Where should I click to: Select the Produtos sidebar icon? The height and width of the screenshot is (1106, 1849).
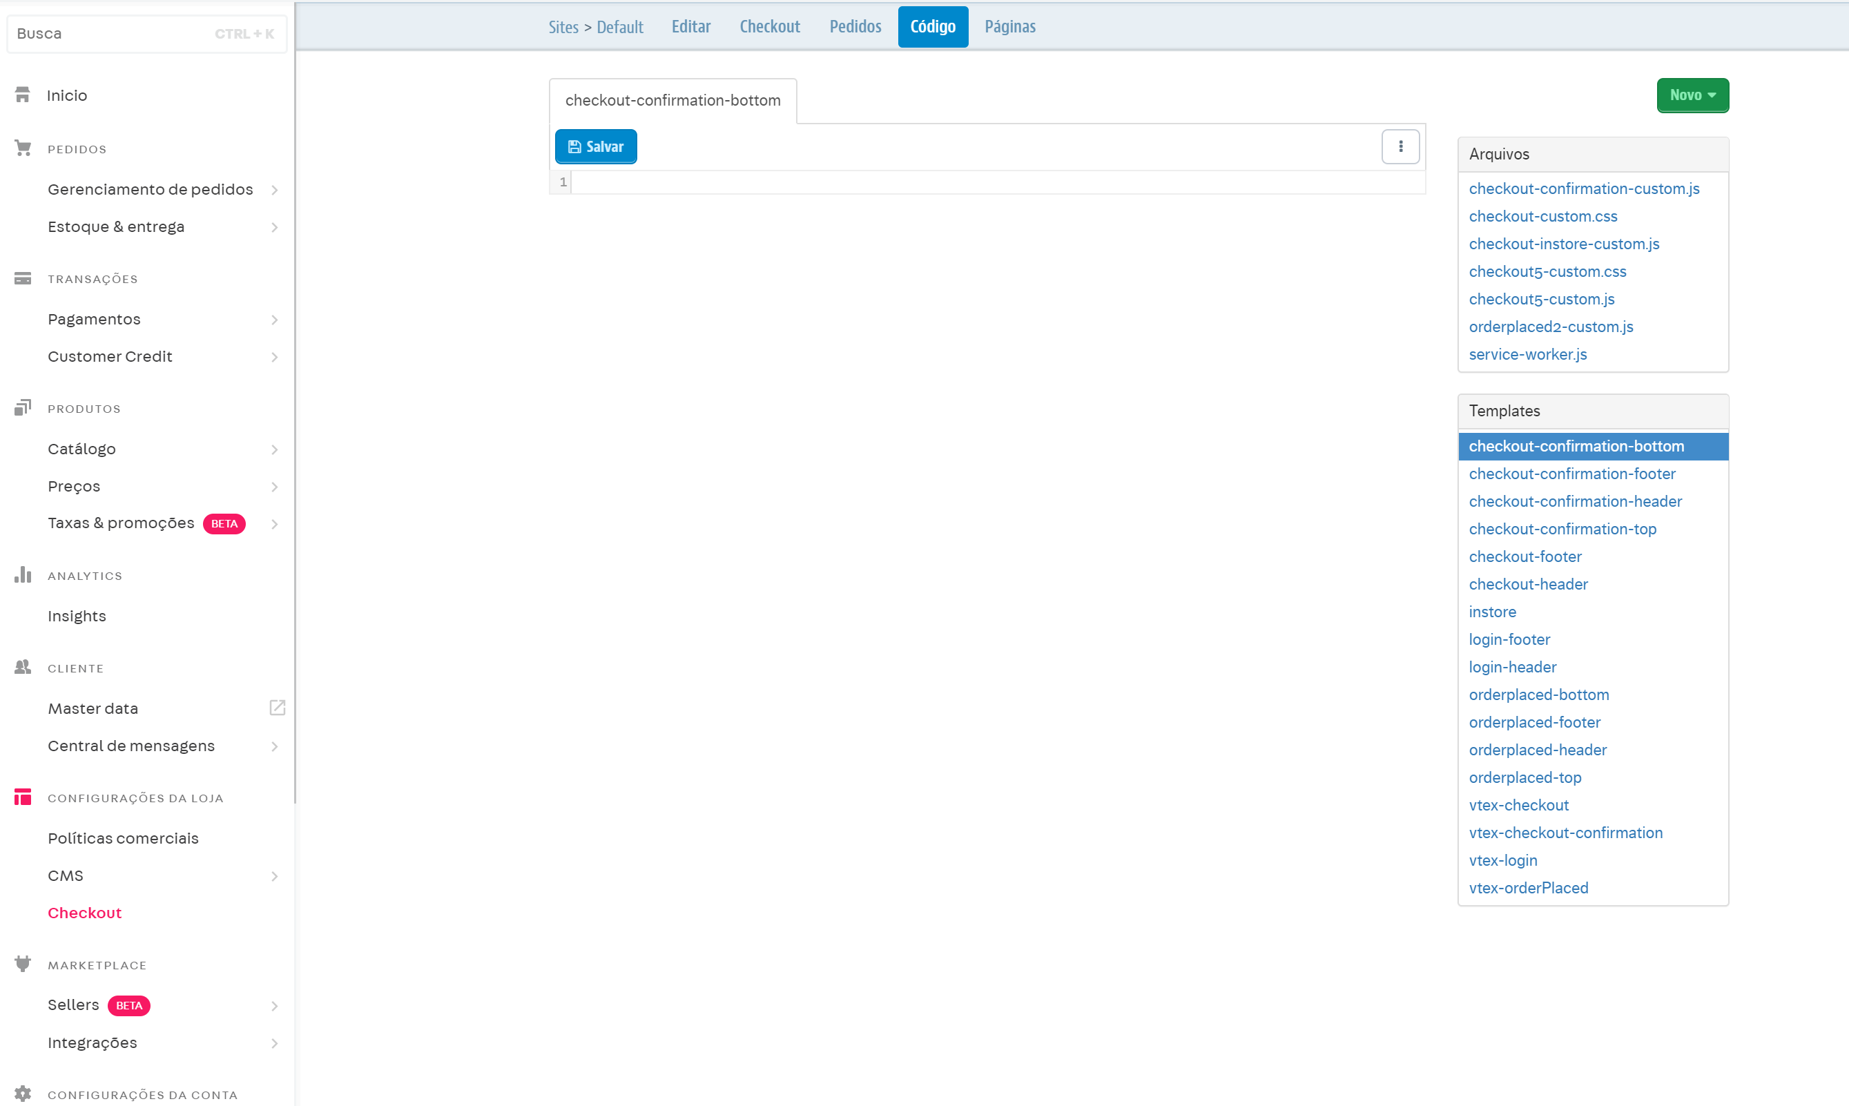coord(22,407)
